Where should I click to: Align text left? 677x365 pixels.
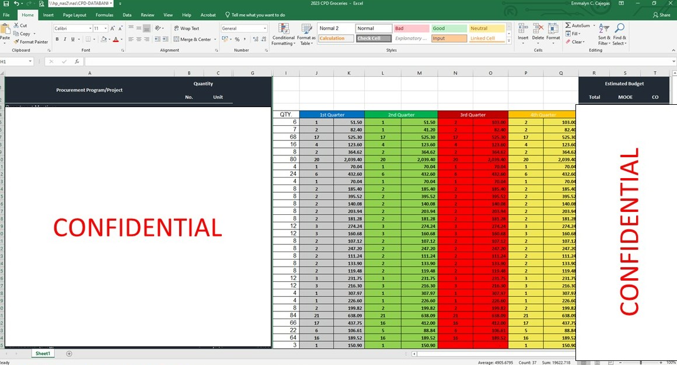click(x=131, y=39)
